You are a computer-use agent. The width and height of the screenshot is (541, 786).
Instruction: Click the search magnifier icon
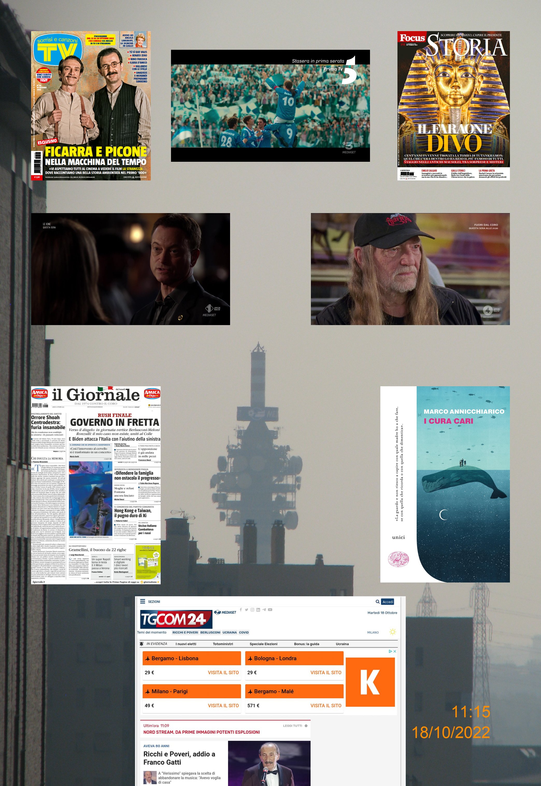377,601
